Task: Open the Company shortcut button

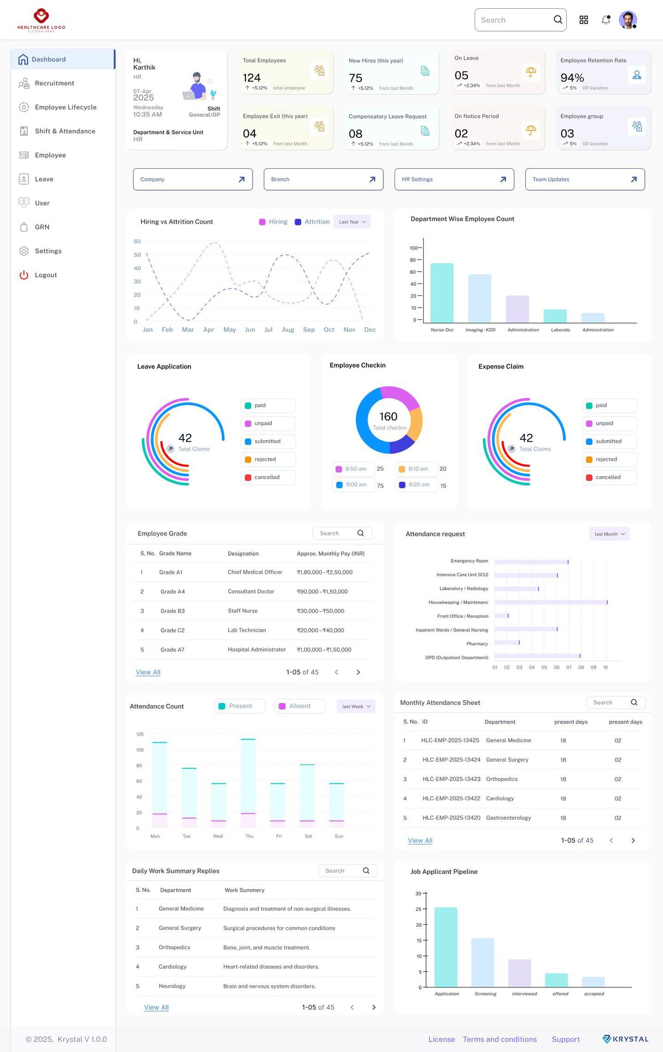Action: [x=193, y=179]
